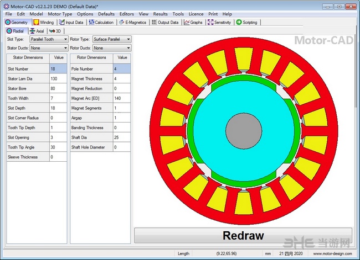
Task: Click the Pole Number value field
Action: tap(122, 68)
